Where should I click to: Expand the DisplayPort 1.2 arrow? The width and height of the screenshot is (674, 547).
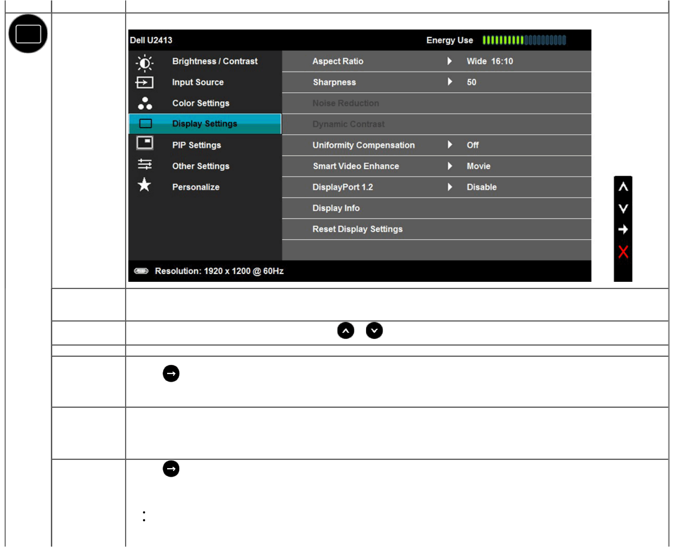[450, 187]
